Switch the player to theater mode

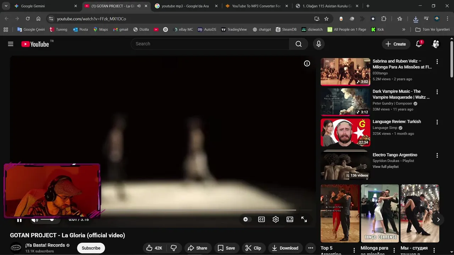pyautogui.click(x=290, y=220)
